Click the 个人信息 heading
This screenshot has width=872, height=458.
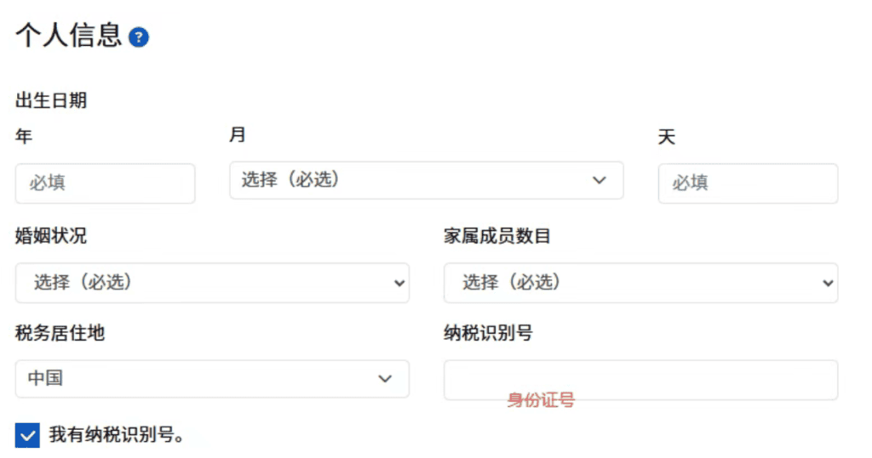pyautogui.click(x=68, y=36)
